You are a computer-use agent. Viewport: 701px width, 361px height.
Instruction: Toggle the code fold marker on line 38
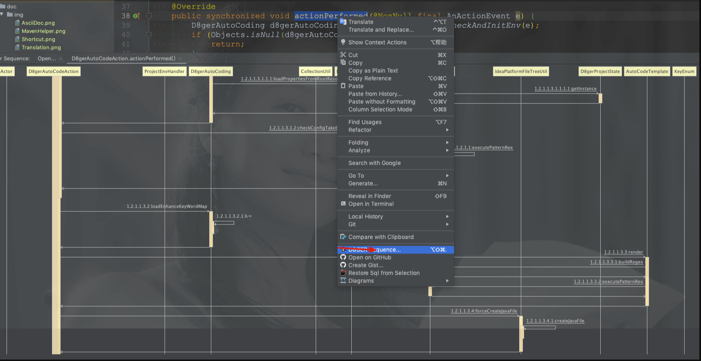[149, 16]
